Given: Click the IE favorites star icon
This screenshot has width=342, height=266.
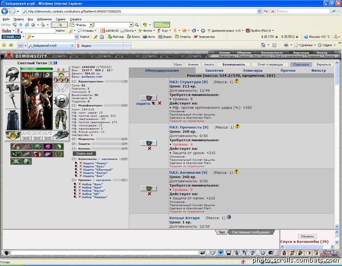Looking at the screenshot, I should tap(4, 45).
